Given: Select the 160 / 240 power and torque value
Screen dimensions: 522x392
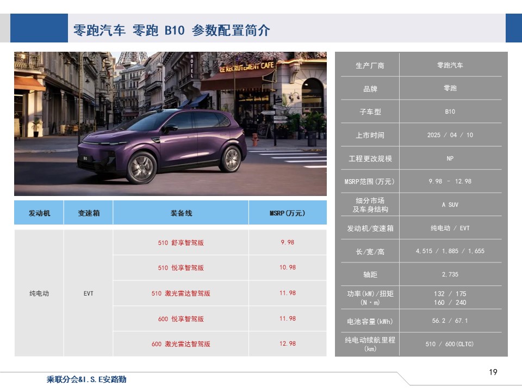Looking at the screenshot, I should click(450, 302).
